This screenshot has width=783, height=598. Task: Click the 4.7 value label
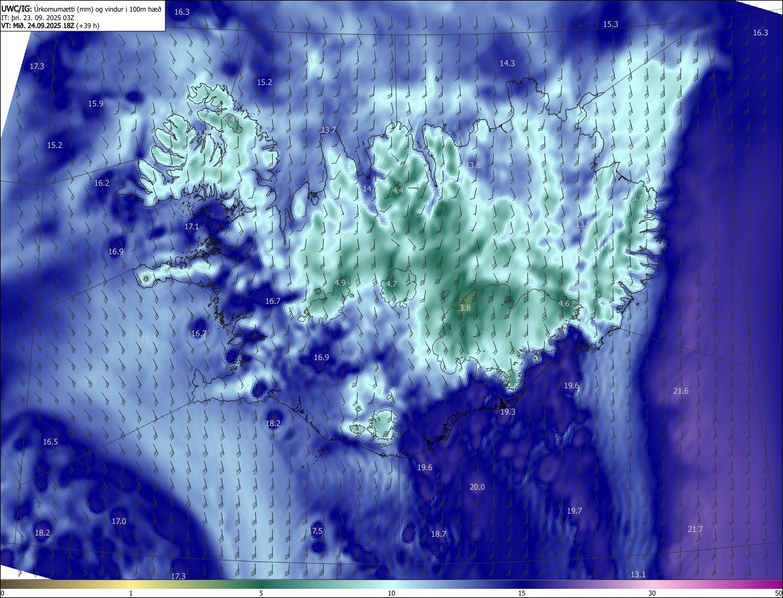click(391, 284)
